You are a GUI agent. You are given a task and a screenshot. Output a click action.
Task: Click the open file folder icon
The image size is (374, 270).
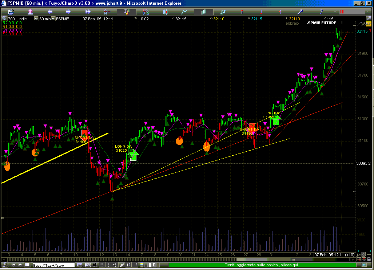[11, 12]
